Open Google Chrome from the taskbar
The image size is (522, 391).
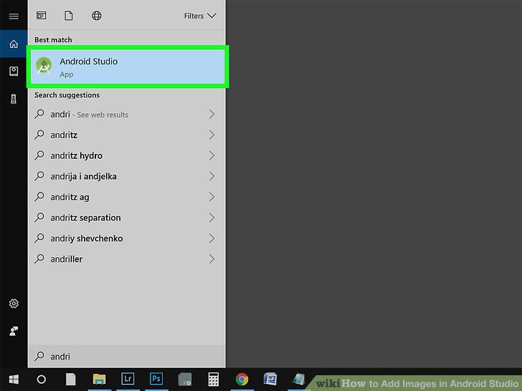click(242, 379)
